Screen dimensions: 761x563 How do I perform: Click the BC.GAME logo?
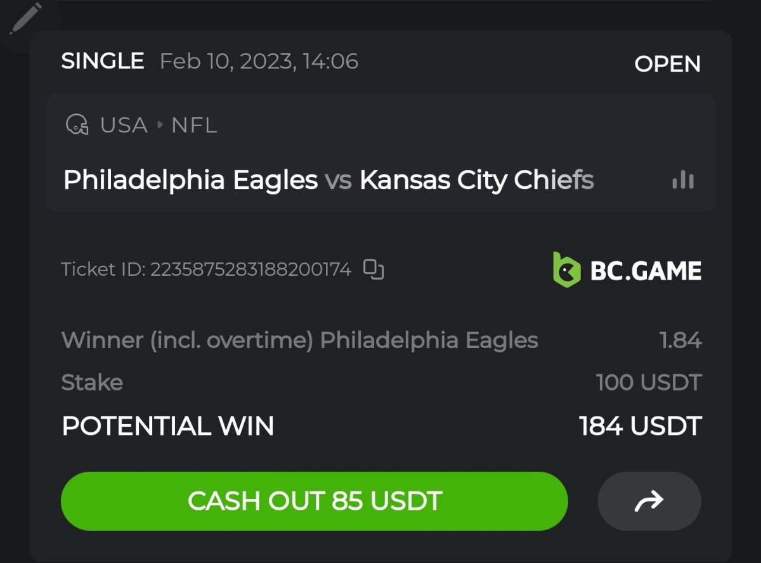point(627,270)
